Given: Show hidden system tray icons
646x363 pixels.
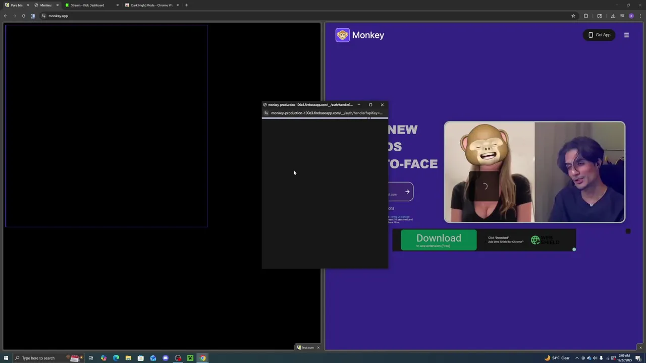Looking at the screenshot, I should pos(577,358).
